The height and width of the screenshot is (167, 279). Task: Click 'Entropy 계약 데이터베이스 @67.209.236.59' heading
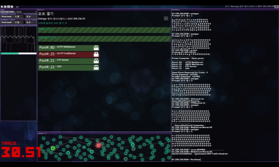pyautogui.click(x=61, y=19)
